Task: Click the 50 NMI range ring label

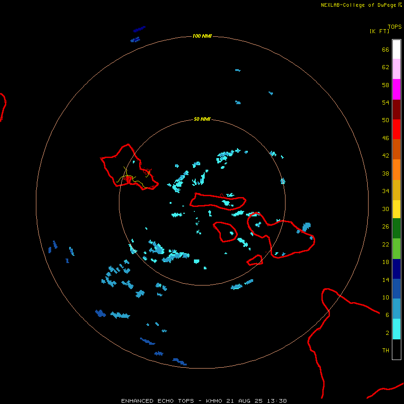Action: tap(202, 119)
